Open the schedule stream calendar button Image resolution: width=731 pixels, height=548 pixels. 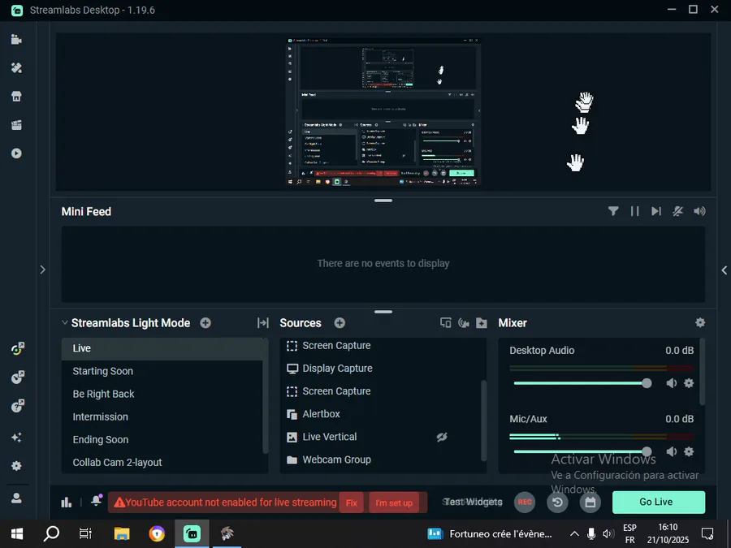[x=590, y=503]
